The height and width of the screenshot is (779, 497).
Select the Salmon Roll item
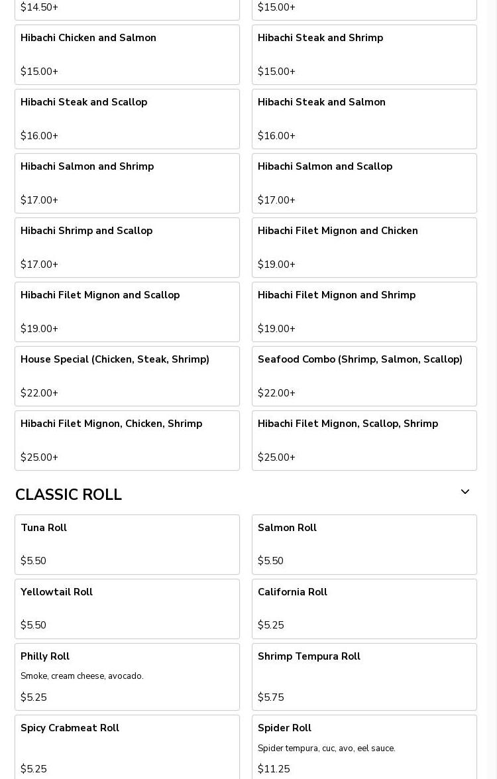[x=364, y=544]
